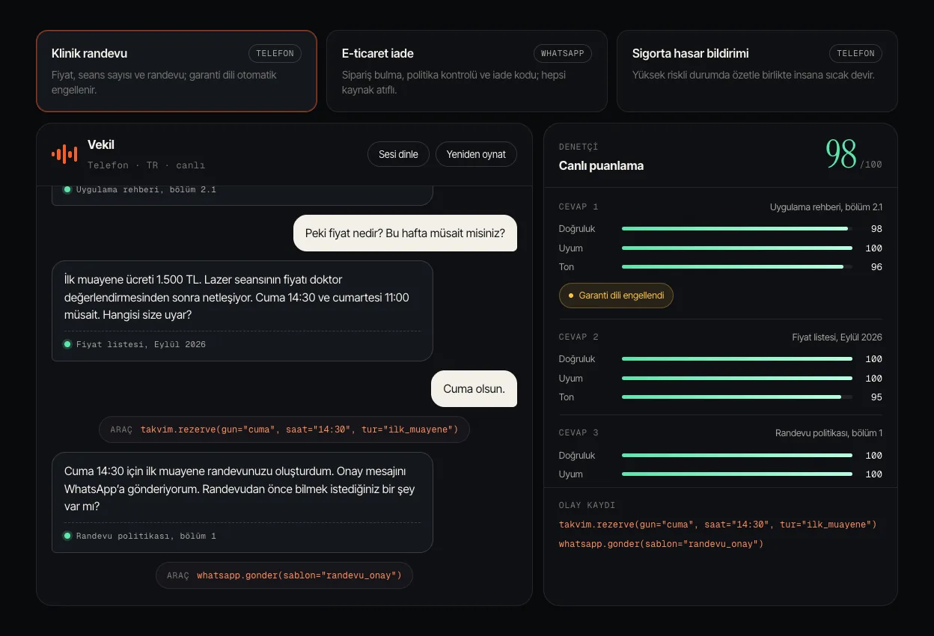Click the Cevap 1 Ton score bar
Image resolution: width=934 pixels, height=636 pixels.
[737, 266]
